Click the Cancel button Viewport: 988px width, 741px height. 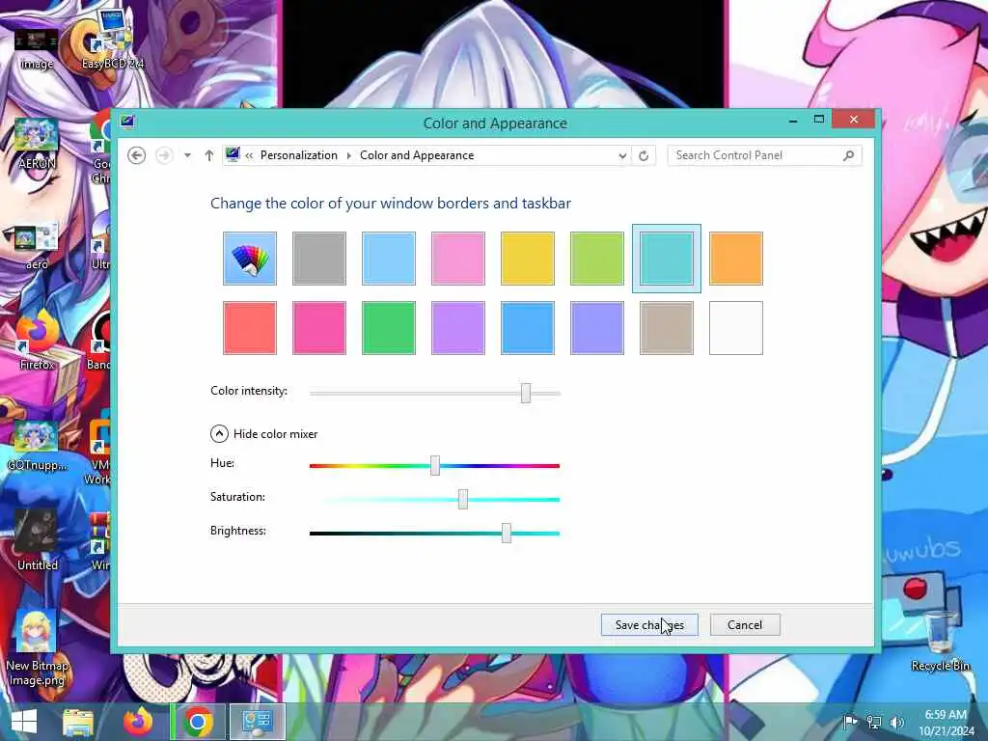coord(745,625)
